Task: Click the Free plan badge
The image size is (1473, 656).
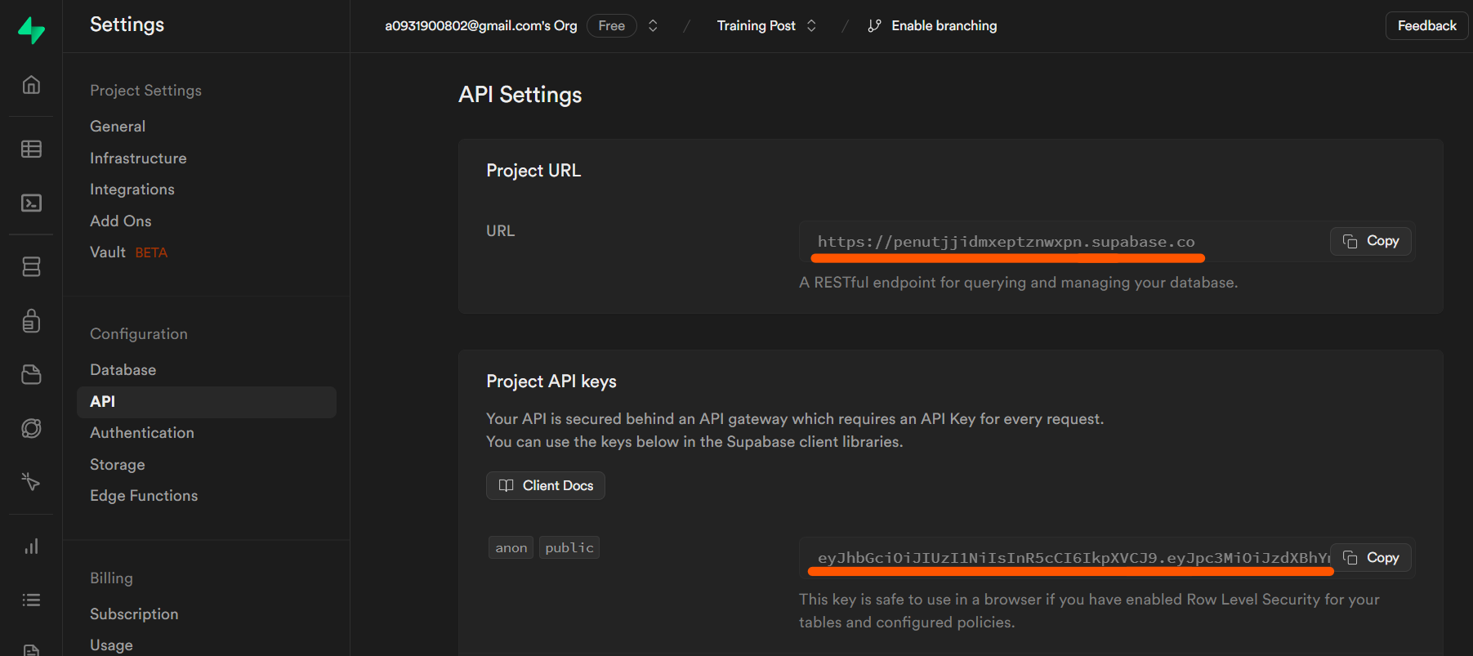Action: coord(612,25)
